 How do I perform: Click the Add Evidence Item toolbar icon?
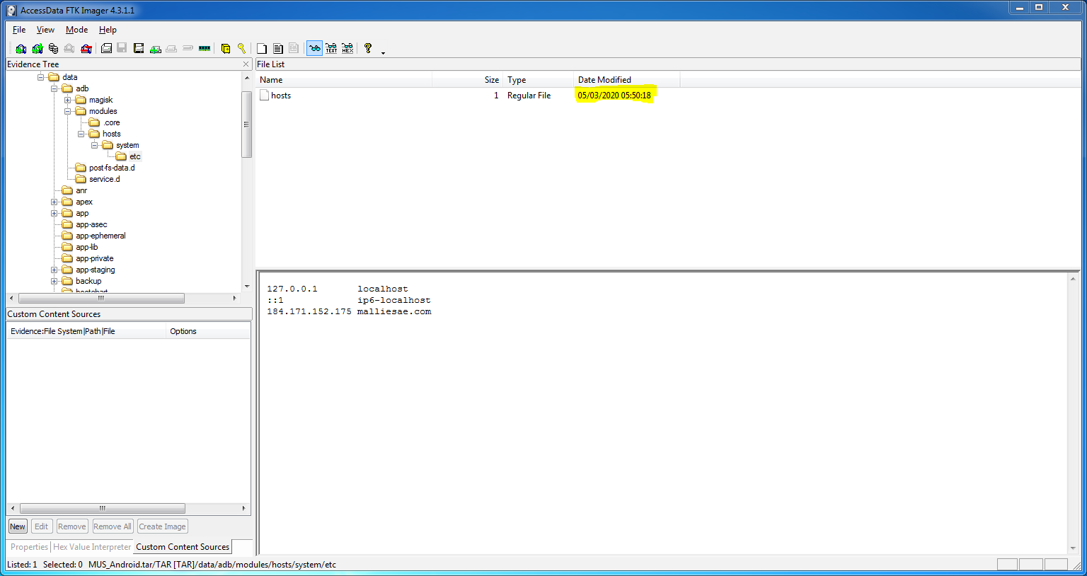click(21, 49)
